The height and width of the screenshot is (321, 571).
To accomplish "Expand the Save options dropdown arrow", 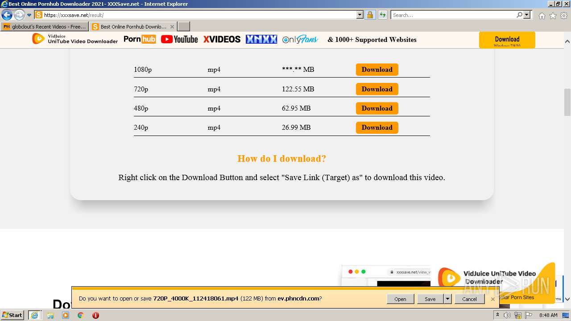I will coord(447,299).
